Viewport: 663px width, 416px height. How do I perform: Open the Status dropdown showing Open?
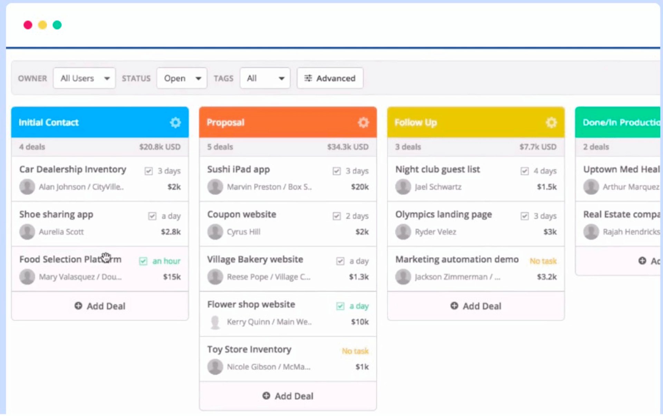click(x=182, y=78)
